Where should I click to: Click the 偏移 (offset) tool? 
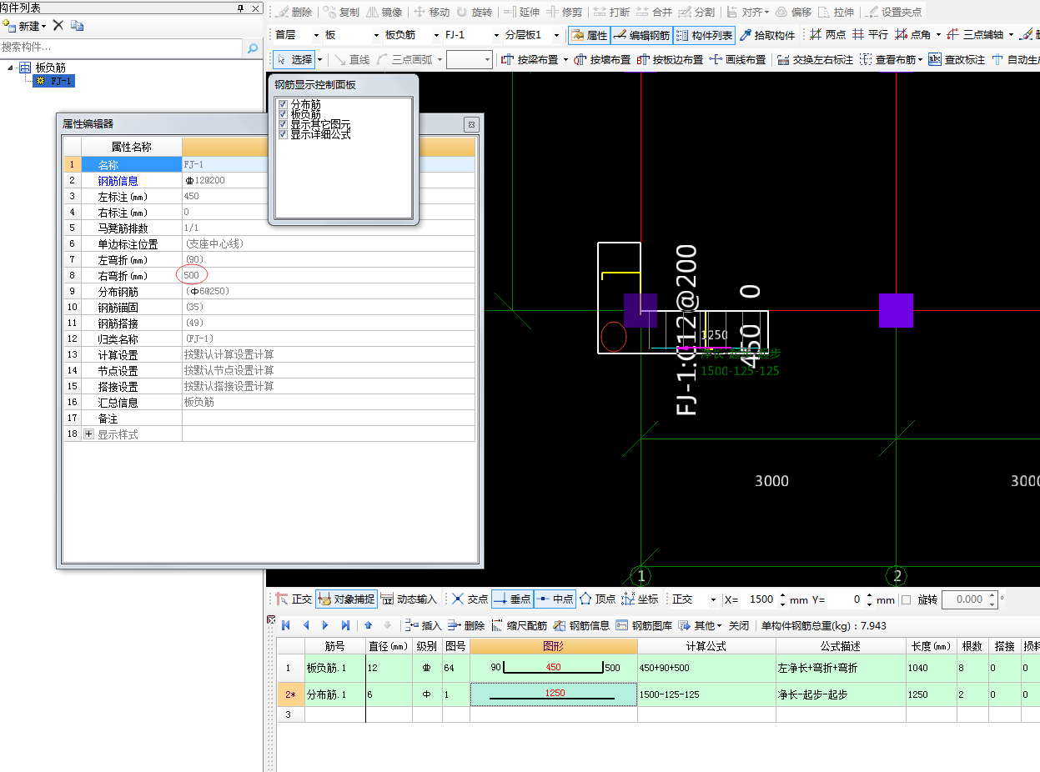(x=793, y=13)
